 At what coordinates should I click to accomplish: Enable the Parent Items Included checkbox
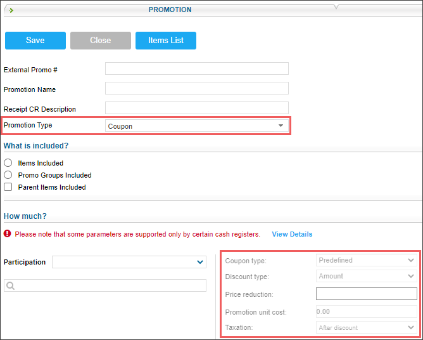point(8,186)
